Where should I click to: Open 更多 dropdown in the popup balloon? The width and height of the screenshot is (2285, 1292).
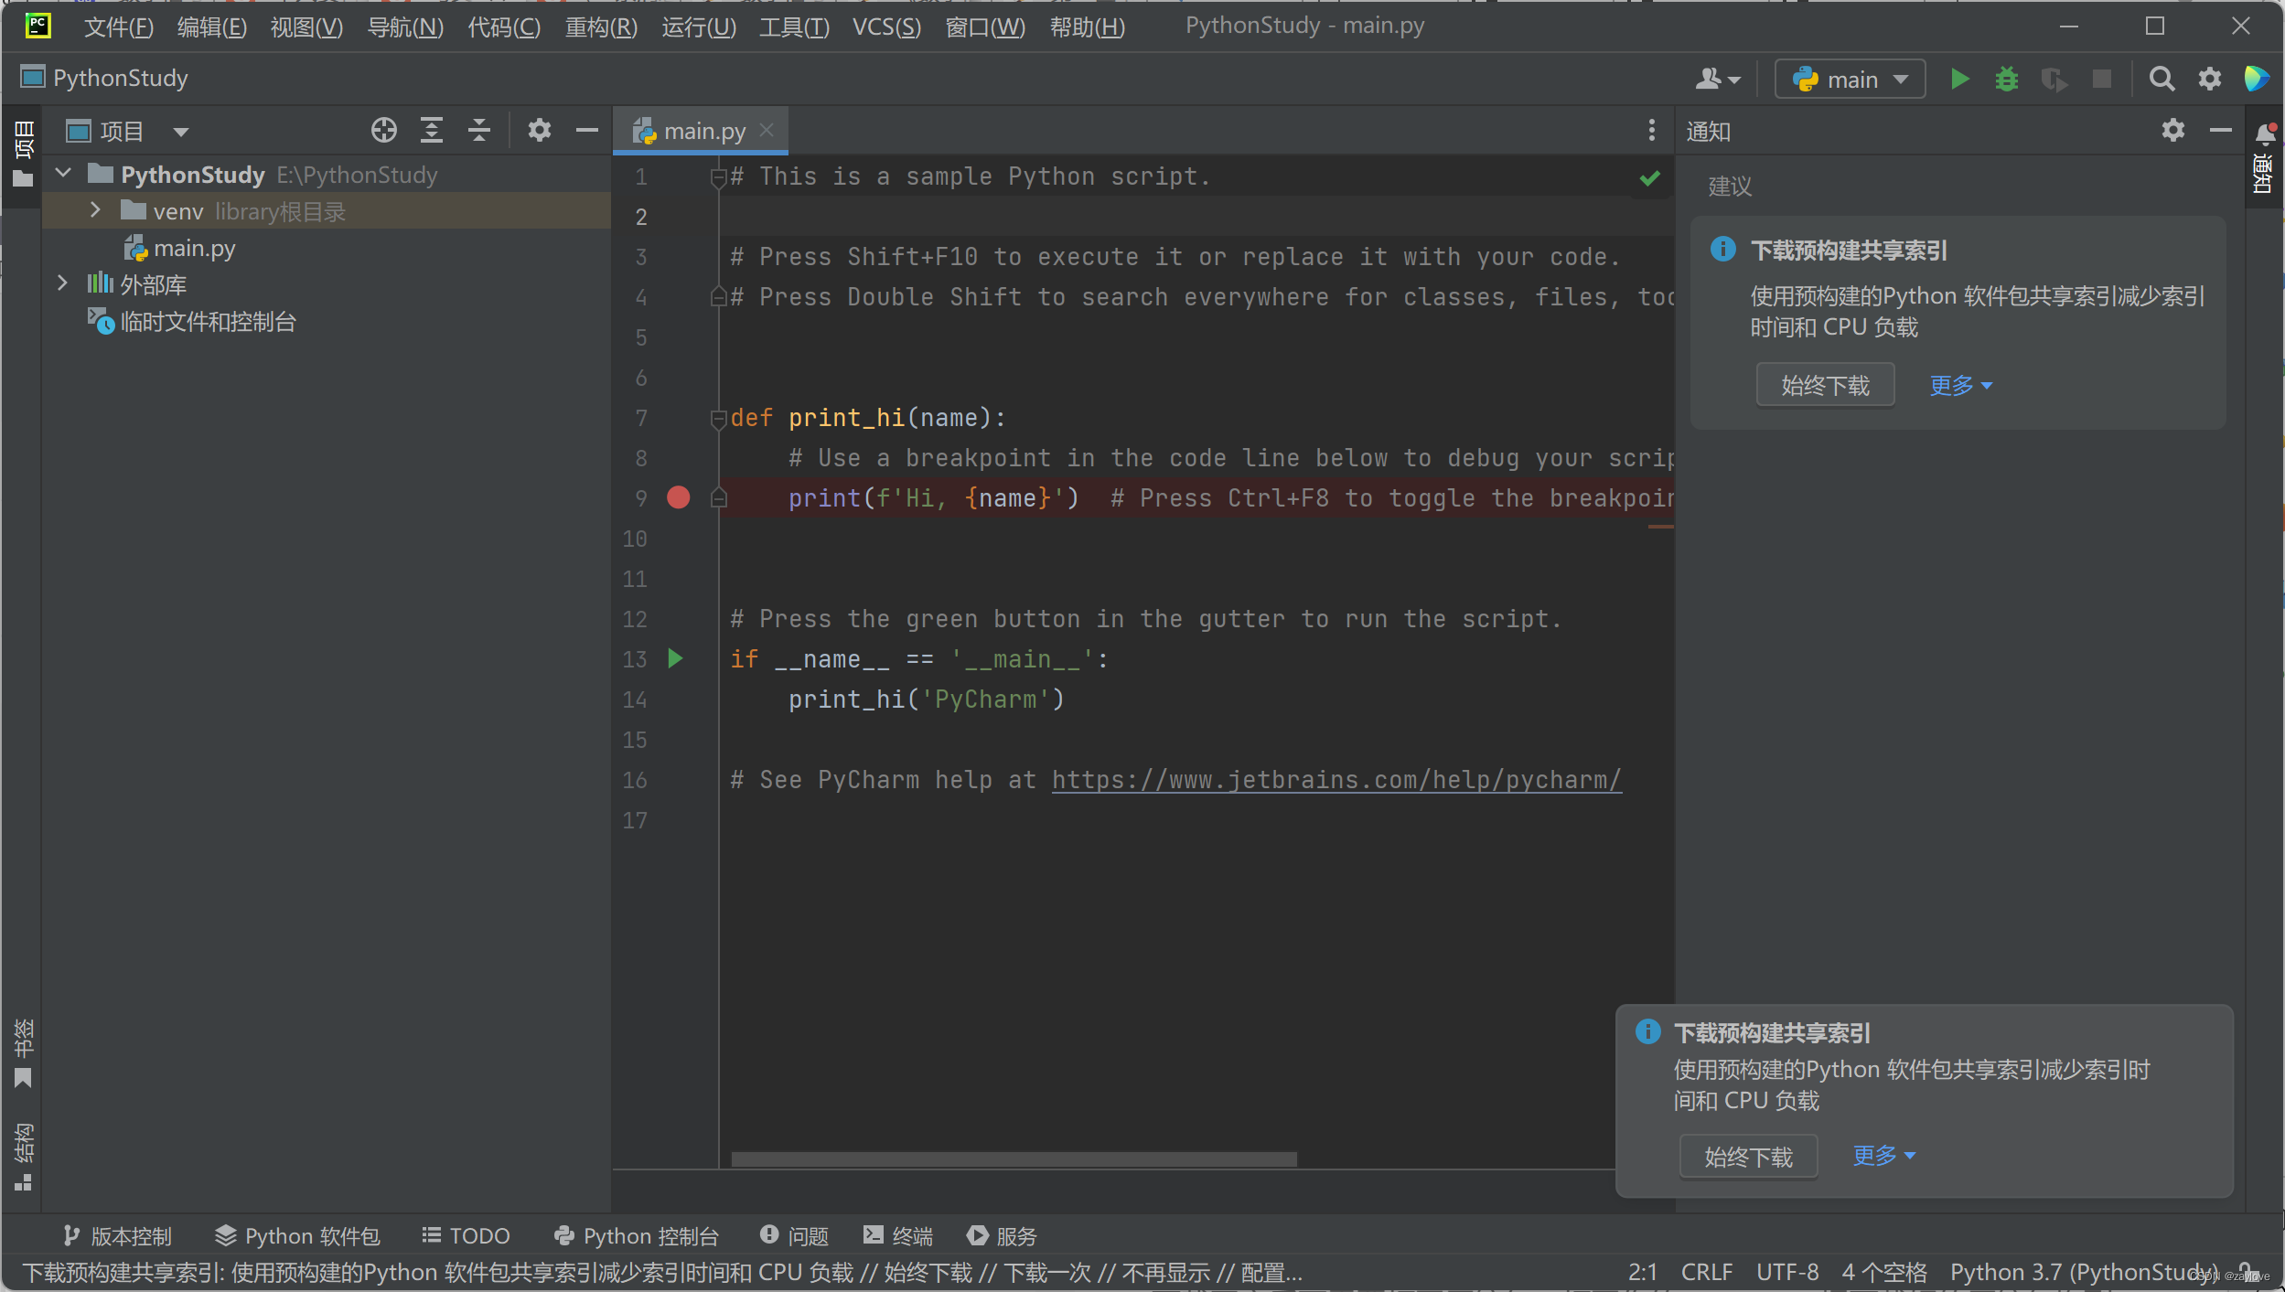tap(1883, 1155)
